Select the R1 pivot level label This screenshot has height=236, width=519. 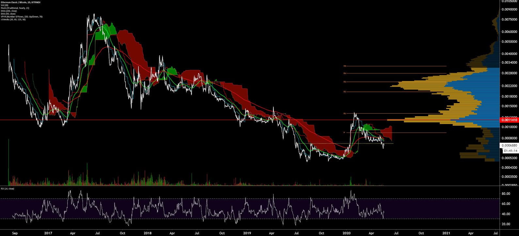[344, 114]
